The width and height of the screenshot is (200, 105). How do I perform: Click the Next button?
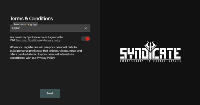50,93
